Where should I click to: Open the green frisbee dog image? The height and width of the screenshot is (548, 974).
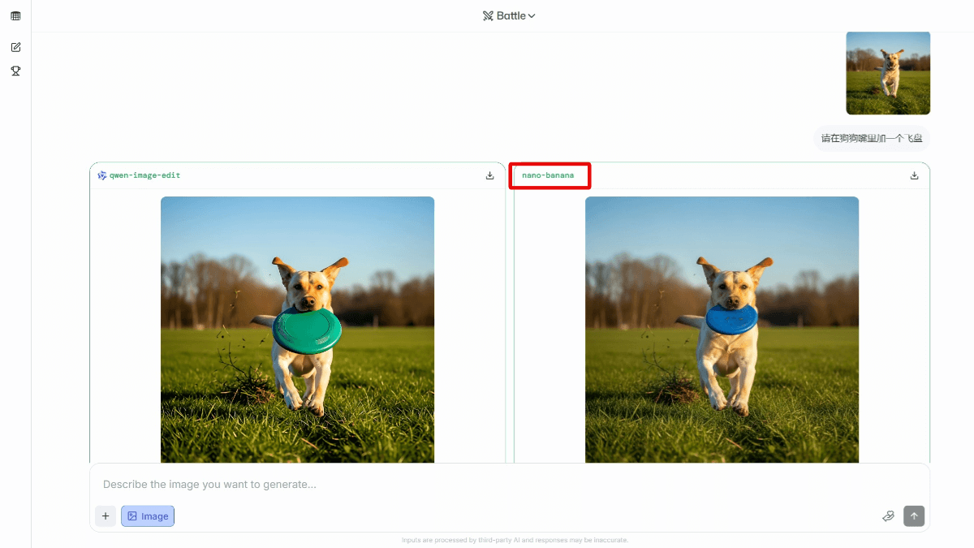pos(297,329)
